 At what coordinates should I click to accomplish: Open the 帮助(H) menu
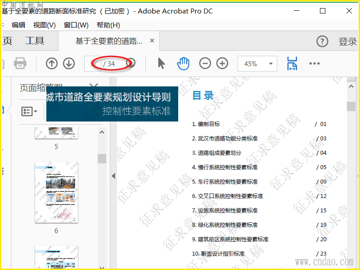(108, 25)
